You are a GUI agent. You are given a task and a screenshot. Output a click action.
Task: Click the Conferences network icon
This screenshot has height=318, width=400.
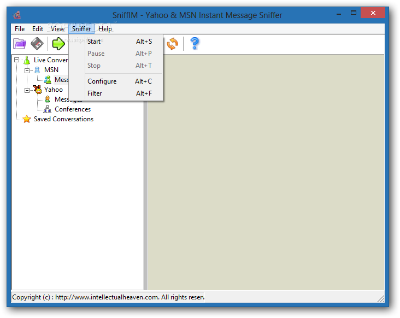pyautogui.click(x=47, y=109)
